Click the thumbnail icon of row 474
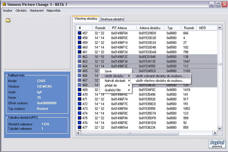This screenshot has width=228, height=152. [x=80, y=113]
